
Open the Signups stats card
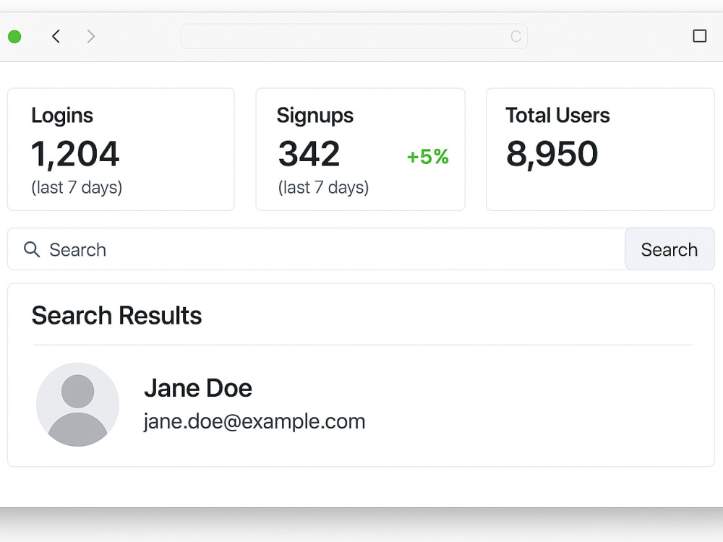360,150
